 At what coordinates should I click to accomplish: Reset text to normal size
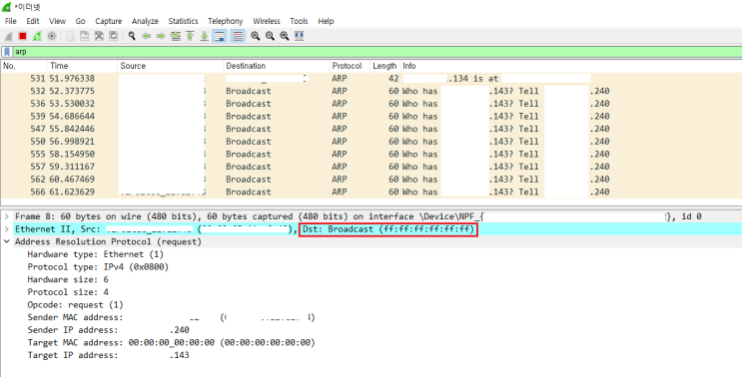pos(285,36)
